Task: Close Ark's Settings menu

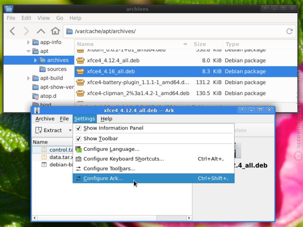Action: click(85, 119)
